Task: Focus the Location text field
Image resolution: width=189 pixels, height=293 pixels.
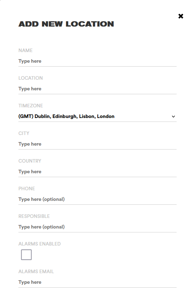Action: tap(97, 89)
